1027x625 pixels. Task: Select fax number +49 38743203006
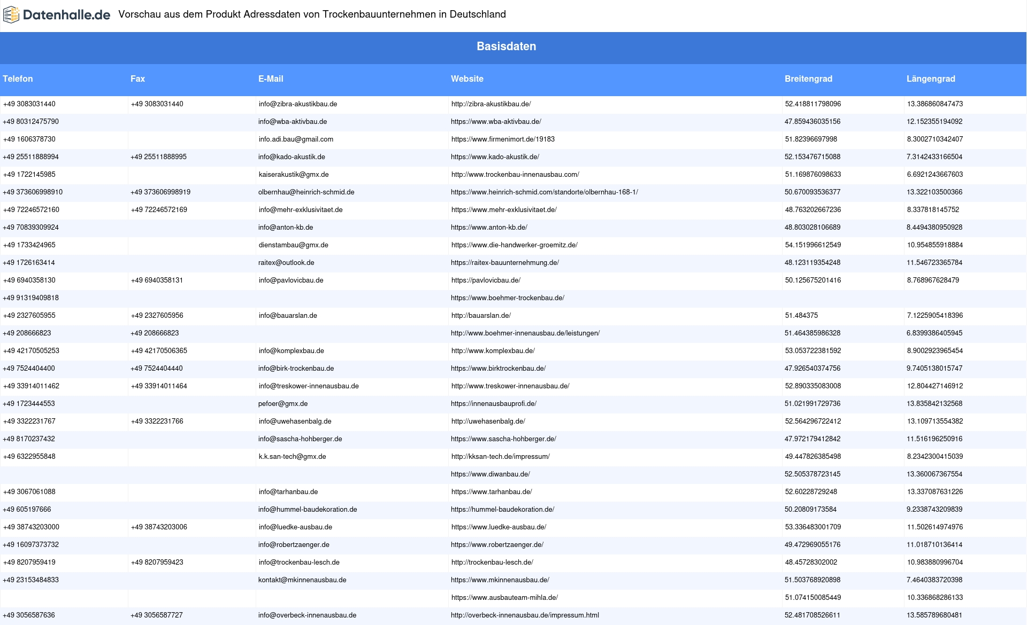click(x=159, y=527)
